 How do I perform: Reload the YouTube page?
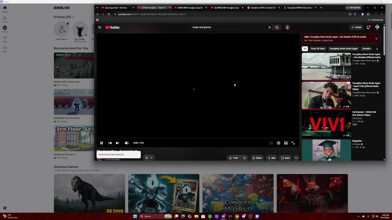coord(108,14)
